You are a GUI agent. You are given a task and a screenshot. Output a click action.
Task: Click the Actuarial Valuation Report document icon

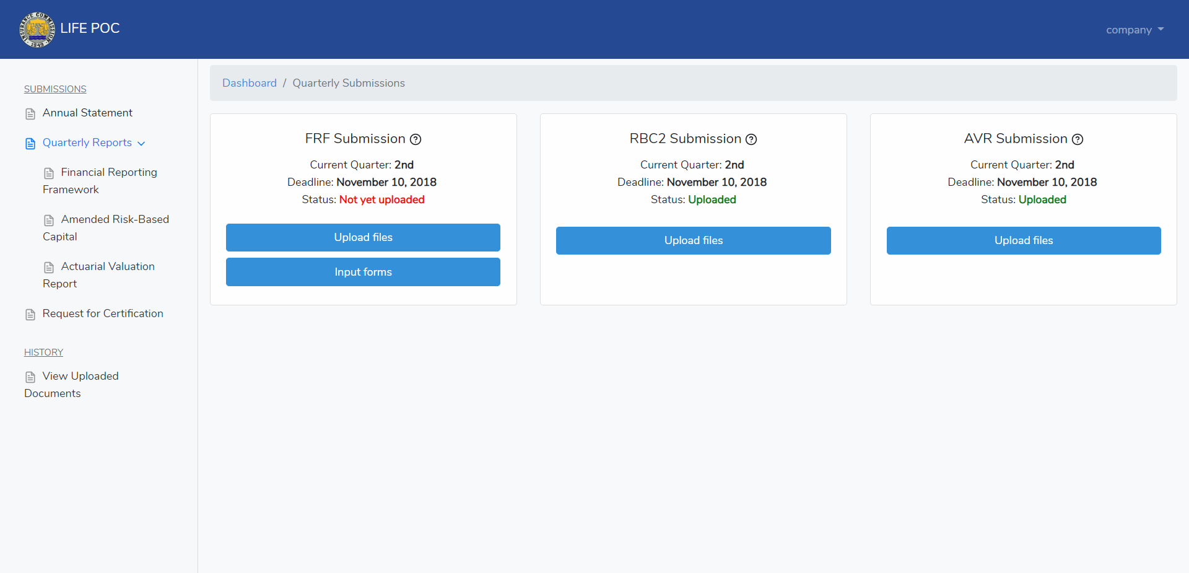(x=49, y=268)
